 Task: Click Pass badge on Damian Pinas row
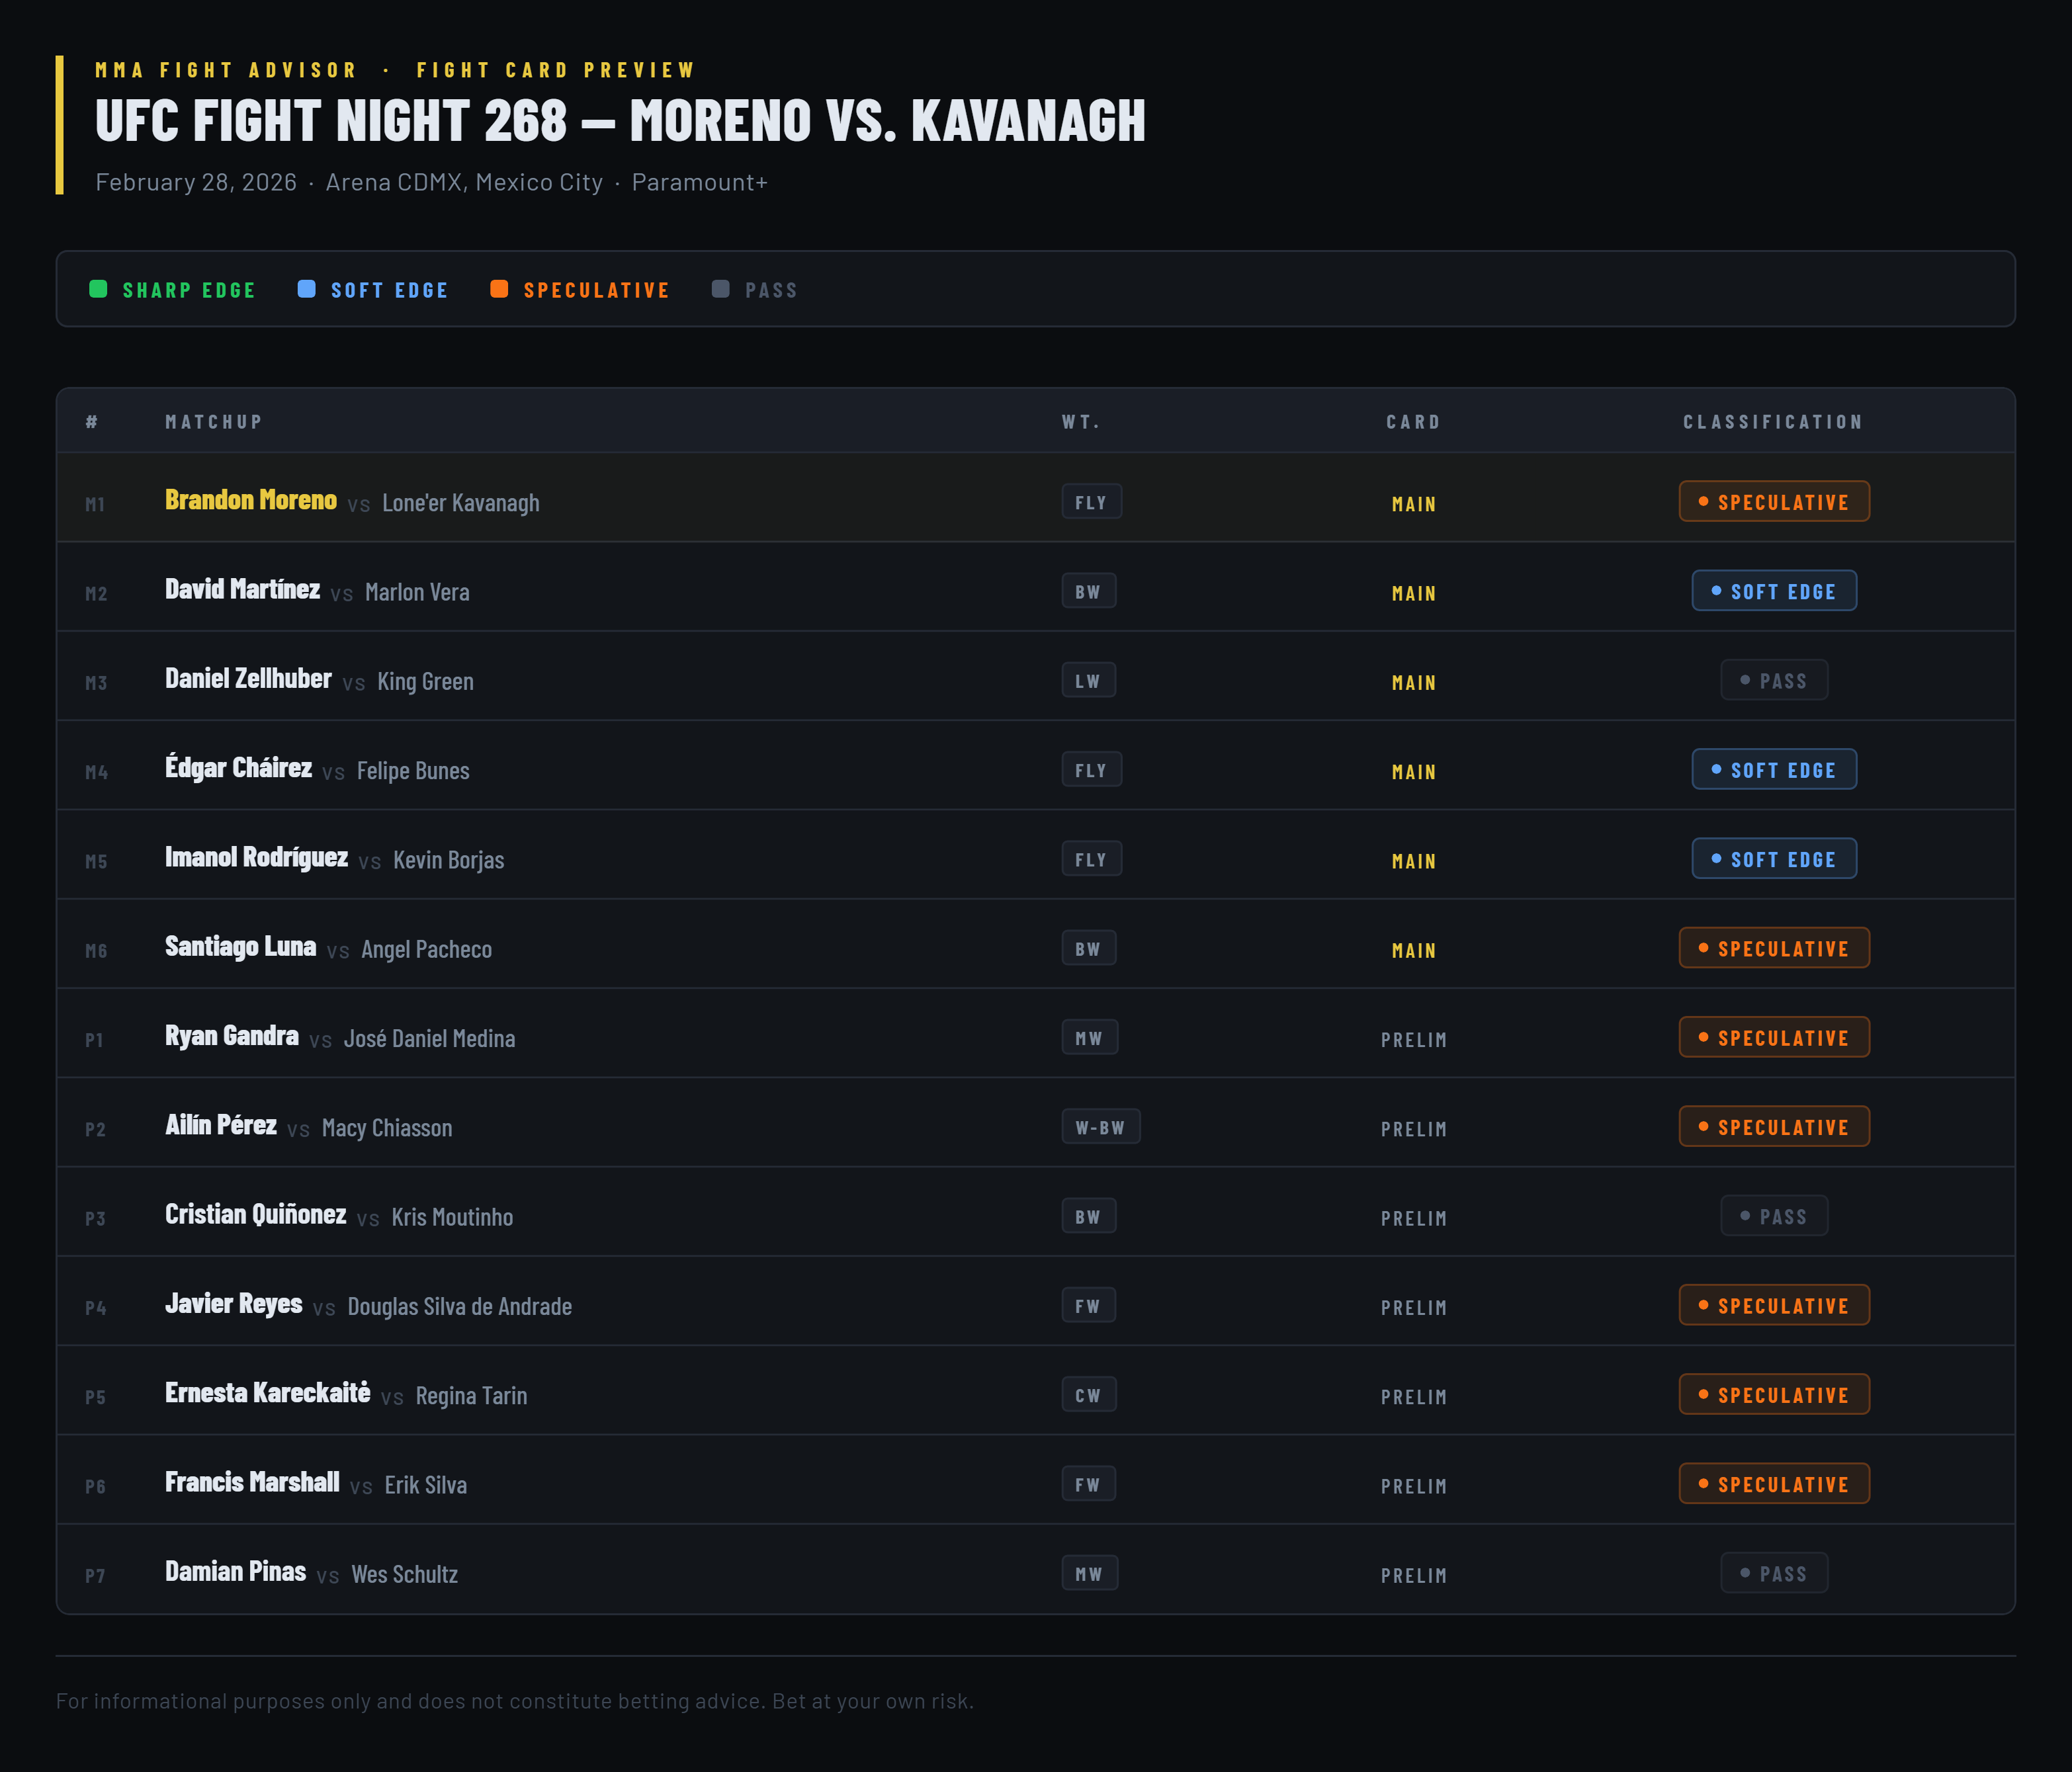(x=1774, y=1573)
